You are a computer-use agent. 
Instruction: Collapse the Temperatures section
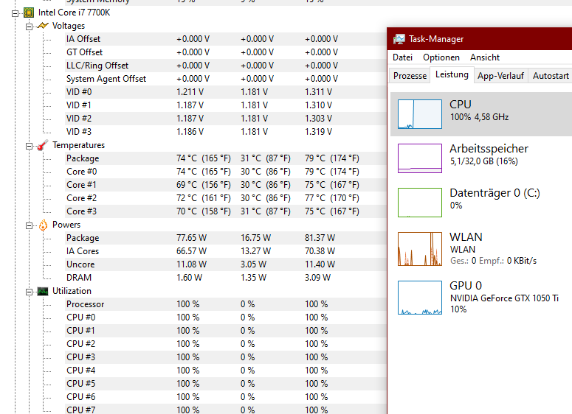(x=29, y=146)
